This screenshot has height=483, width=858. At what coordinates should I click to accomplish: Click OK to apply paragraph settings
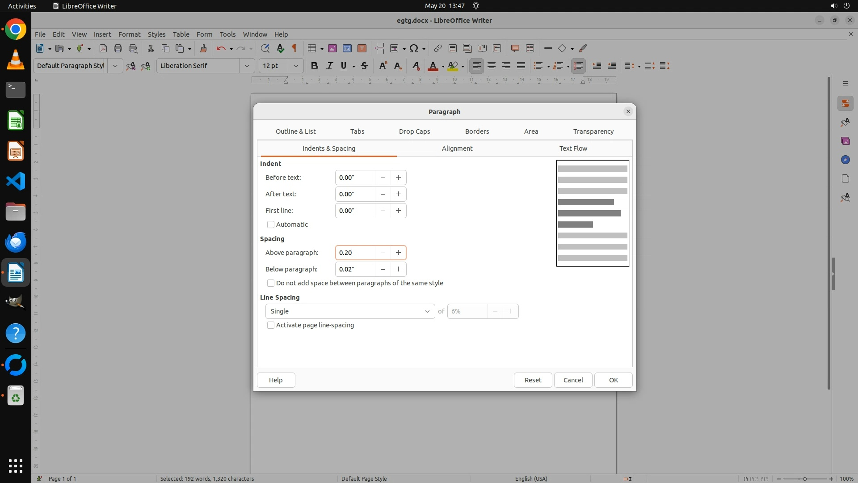(x=613, y=380)
